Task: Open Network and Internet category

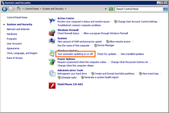Action: point(18,29)
